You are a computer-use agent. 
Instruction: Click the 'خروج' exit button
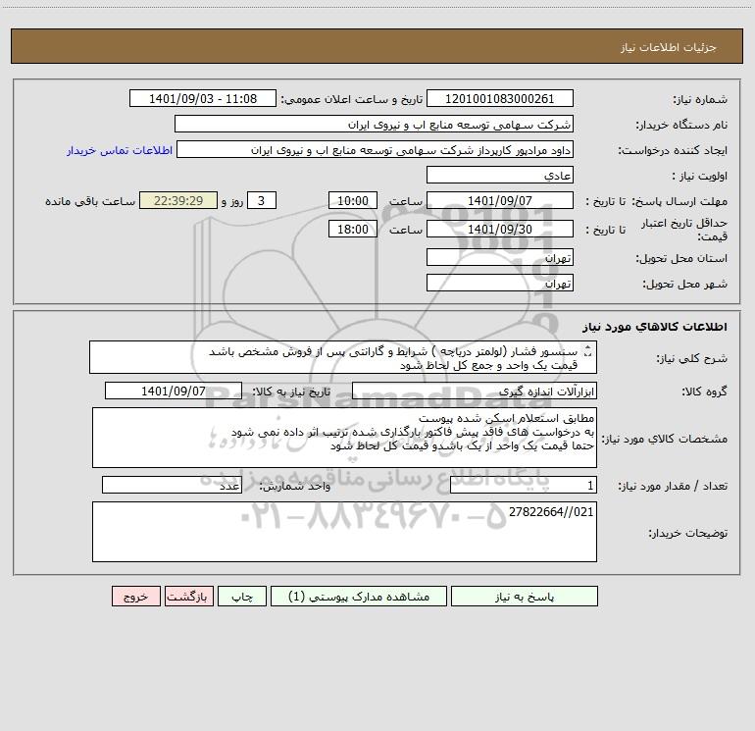coord(135,597)
